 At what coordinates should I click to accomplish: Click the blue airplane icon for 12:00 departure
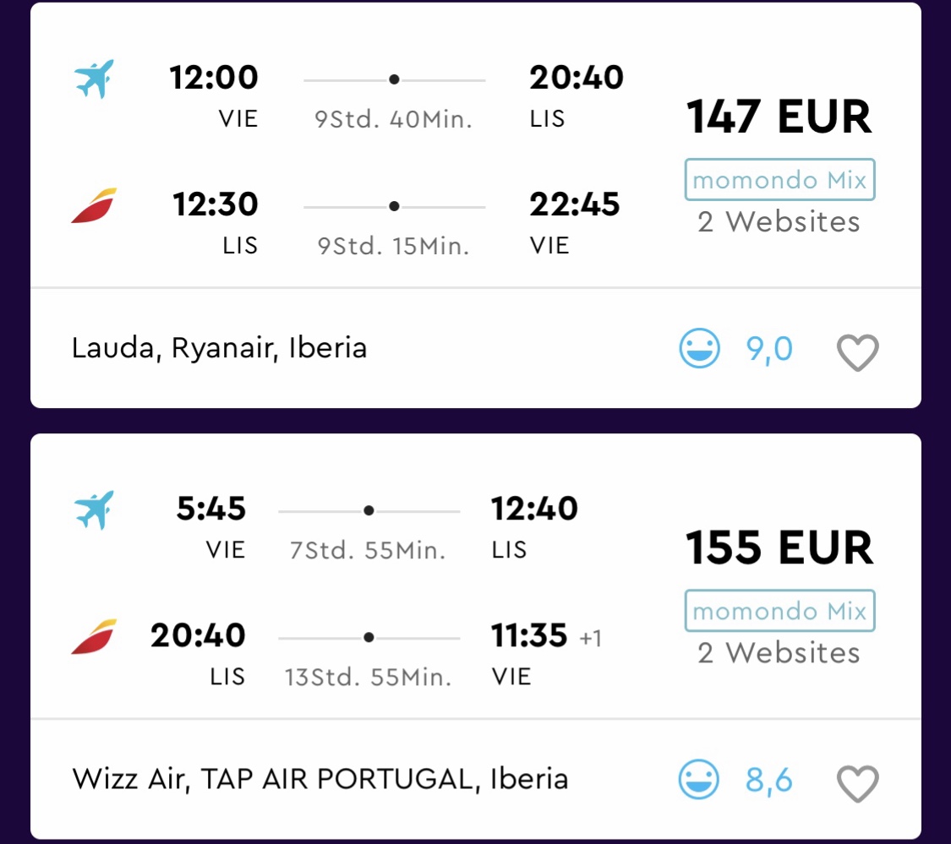tap(94, 79)
